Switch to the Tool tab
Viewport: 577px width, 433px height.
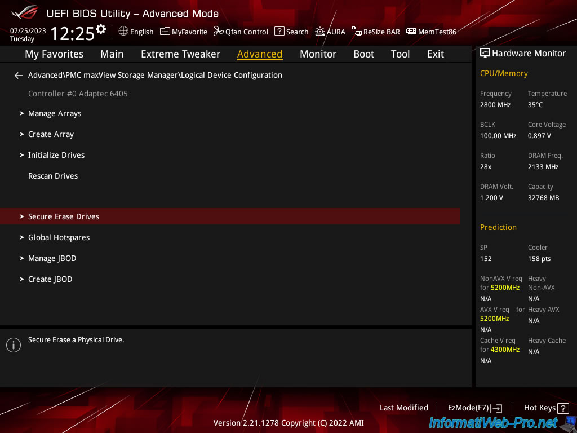(x=400, y=54)
